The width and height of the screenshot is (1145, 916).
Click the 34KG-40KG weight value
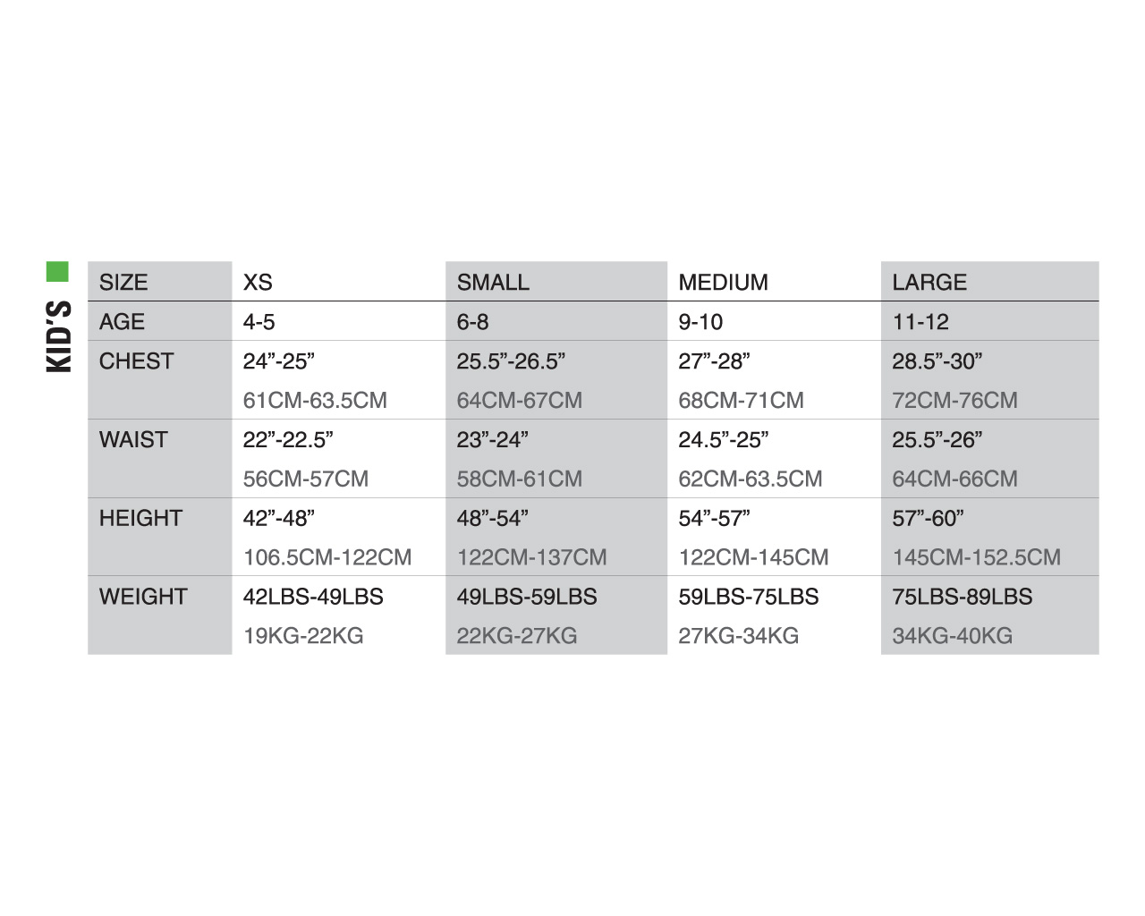tap(952, 636)
